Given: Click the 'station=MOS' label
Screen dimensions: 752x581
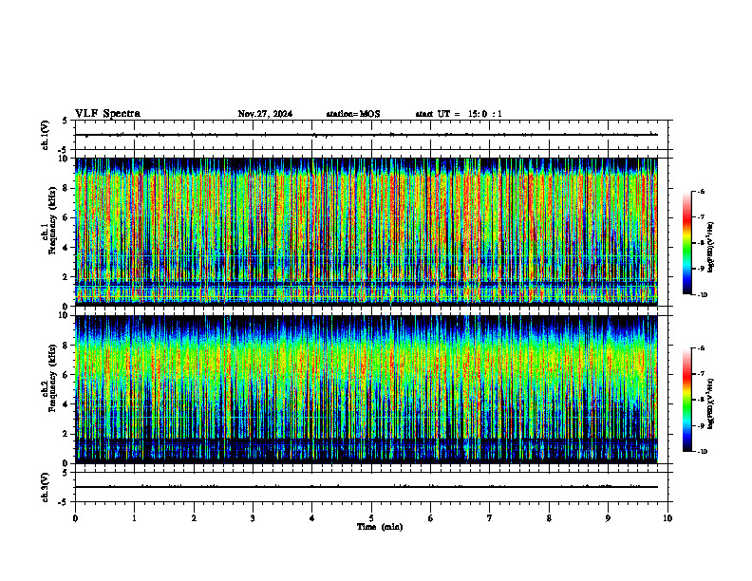Looking at the screenshot, I should [353, 114].
